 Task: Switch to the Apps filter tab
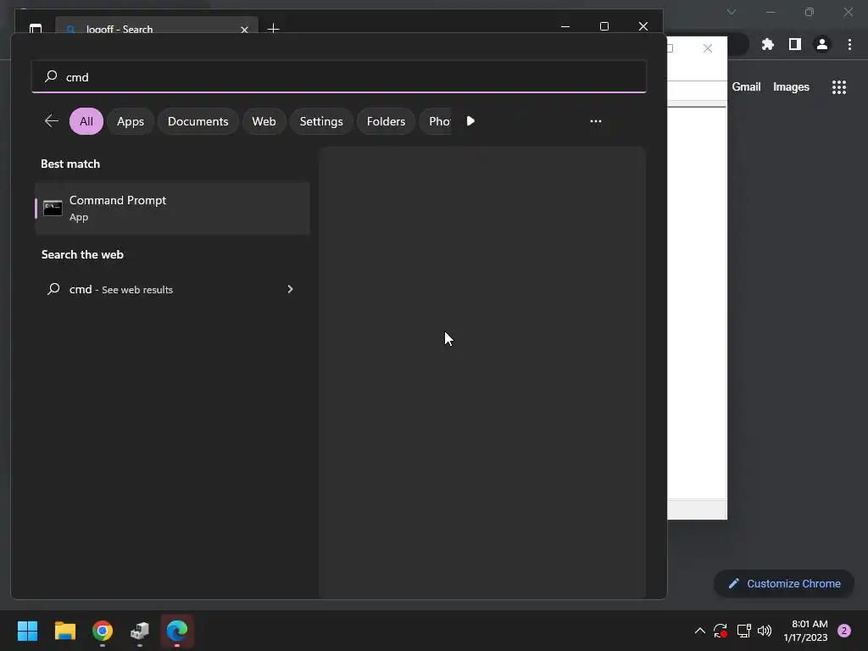[x=130, y=121]
